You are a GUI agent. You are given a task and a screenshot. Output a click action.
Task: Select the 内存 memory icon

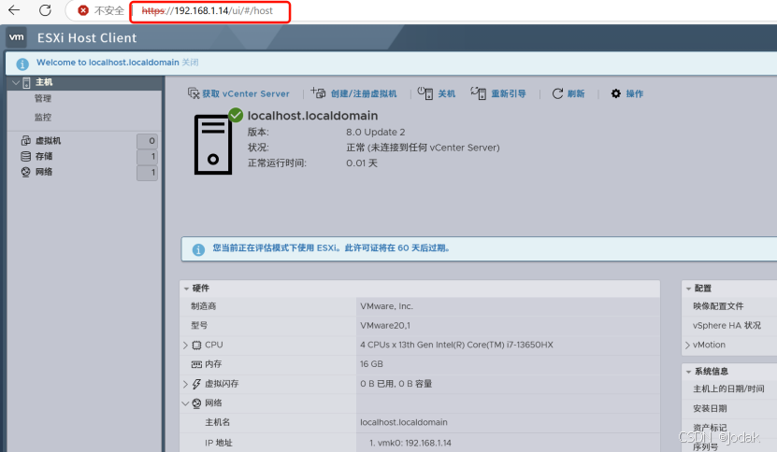coord(196,364)
